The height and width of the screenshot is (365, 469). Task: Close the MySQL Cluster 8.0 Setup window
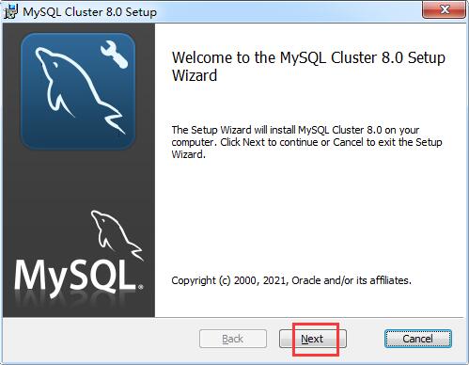coord(444,9)
